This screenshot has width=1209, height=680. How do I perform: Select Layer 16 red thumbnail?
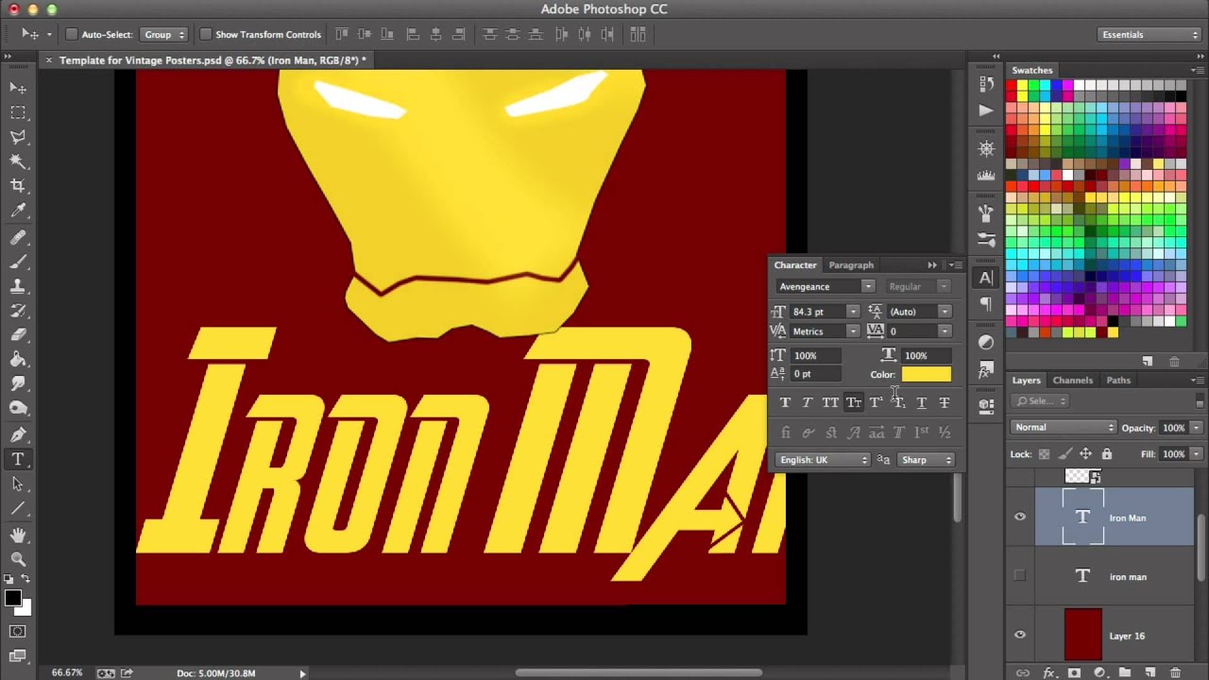[1082, 635]
